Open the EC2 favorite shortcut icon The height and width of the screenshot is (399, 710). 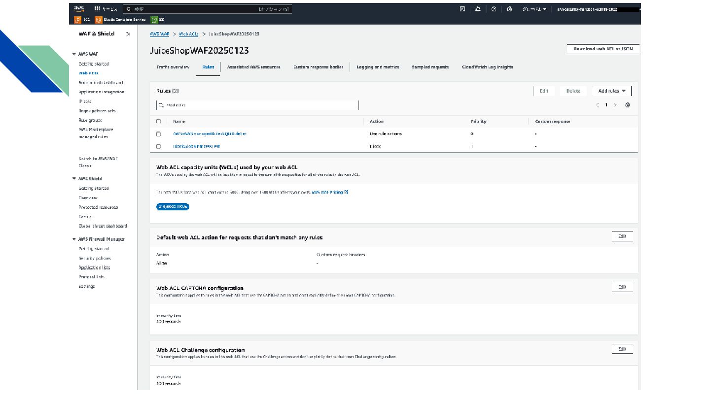pos(78,20)
